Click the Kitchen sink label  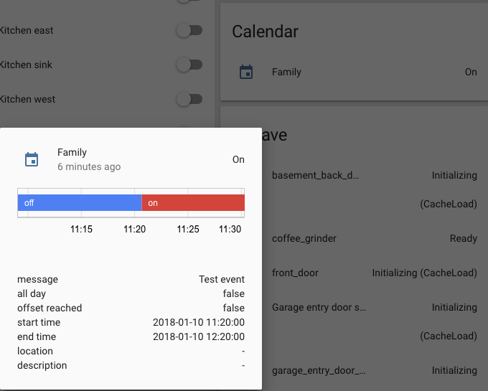(x=26, y=65)
